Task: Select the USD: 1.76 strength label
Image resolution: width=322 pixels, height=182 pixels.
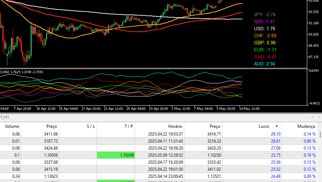Action: pyautogui.click(x=265, y=29)
